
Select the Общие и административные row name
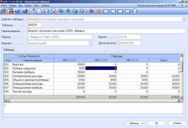(x=31, y=80)
